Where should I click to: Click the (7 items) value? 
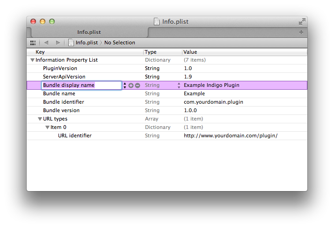coord(195,60)
